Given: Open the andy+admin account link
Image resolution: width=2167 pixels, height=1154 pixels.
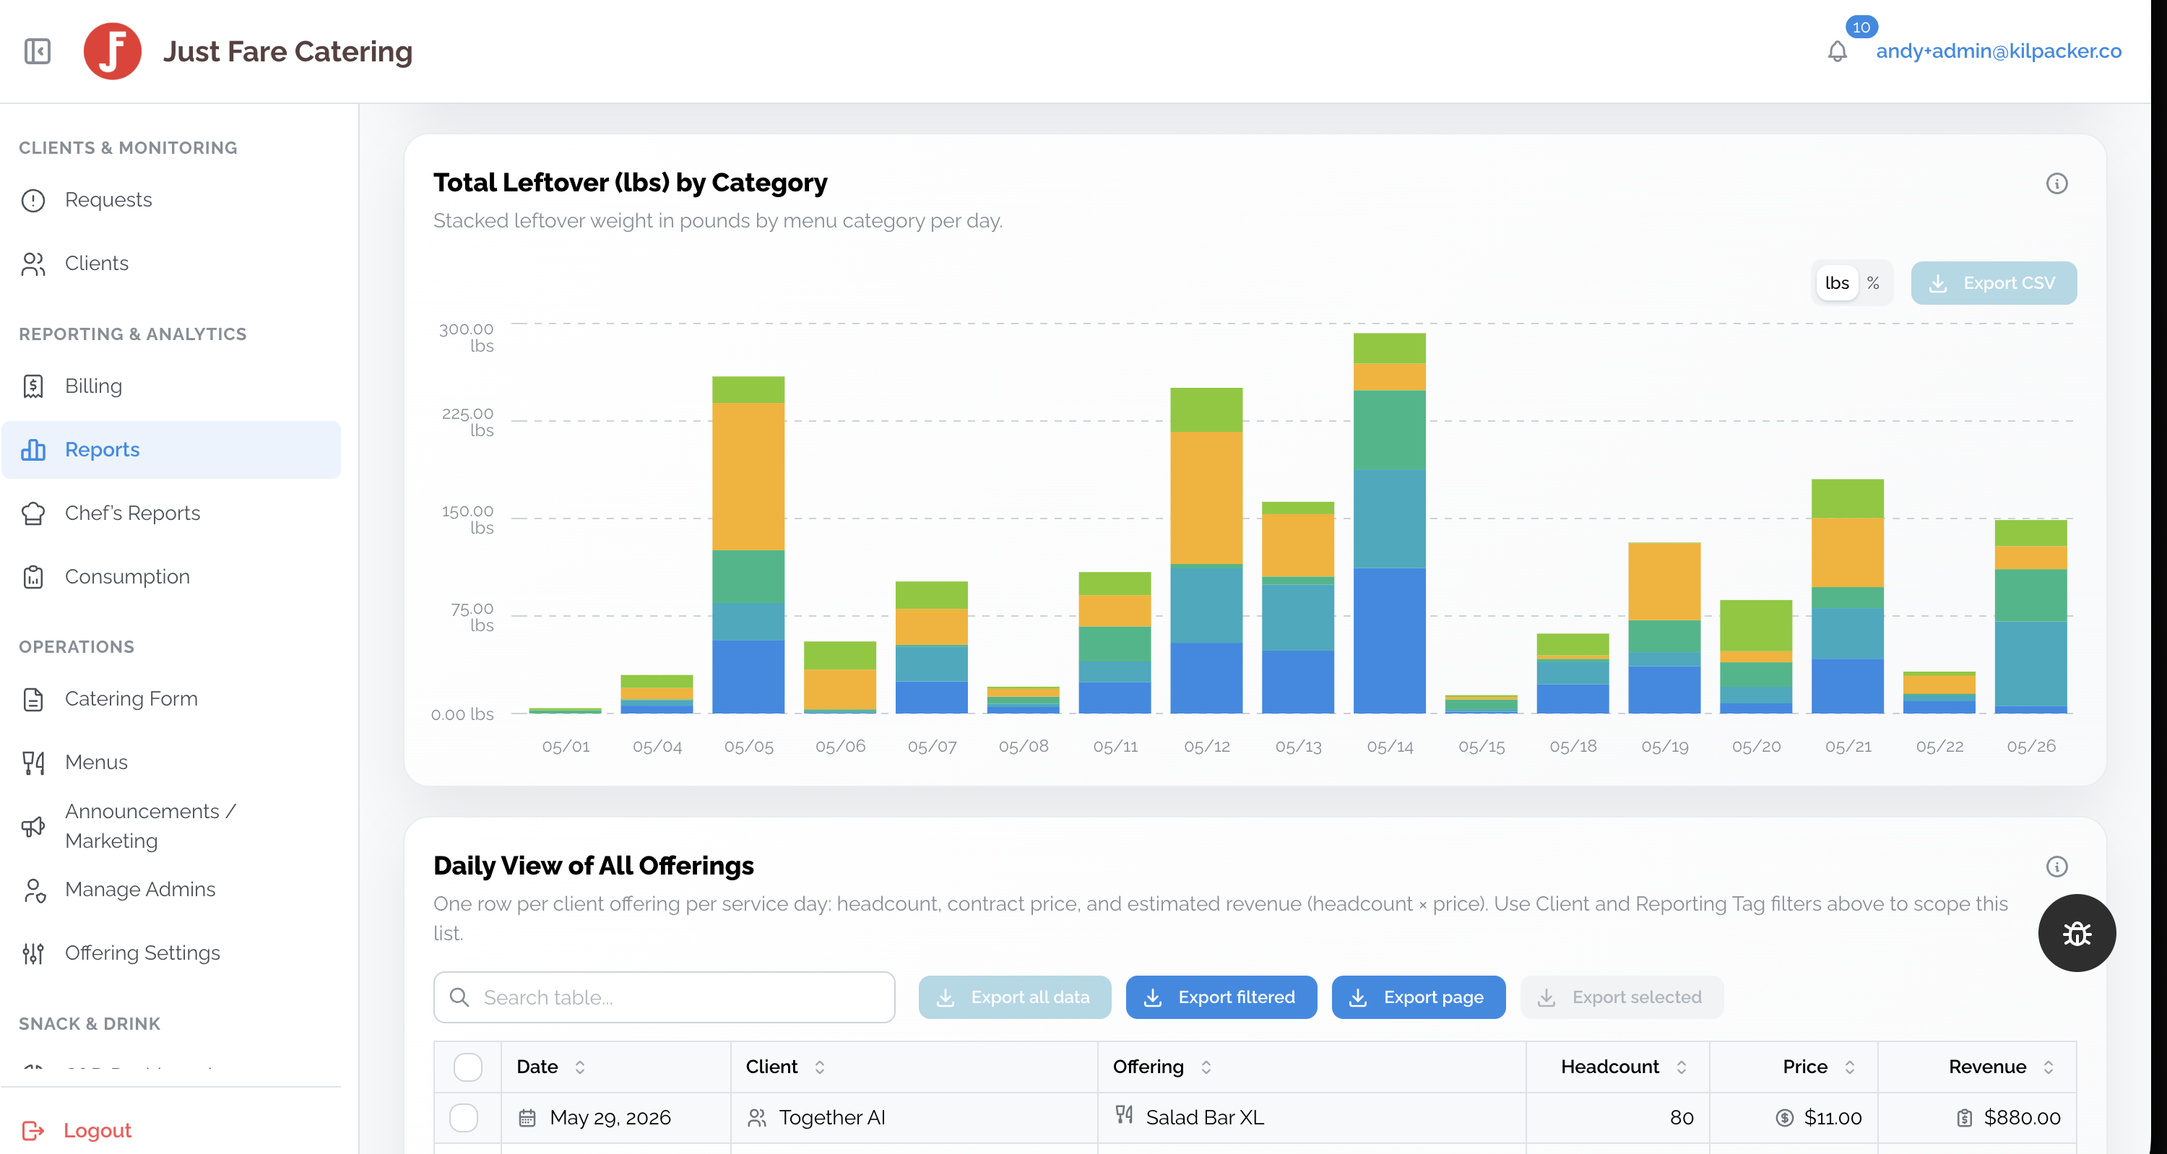Looking at the screenshot, I should coord(1999,51).
